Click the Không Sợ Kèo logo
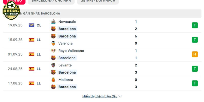Screen dimensions: 204x102 point(11,10)
